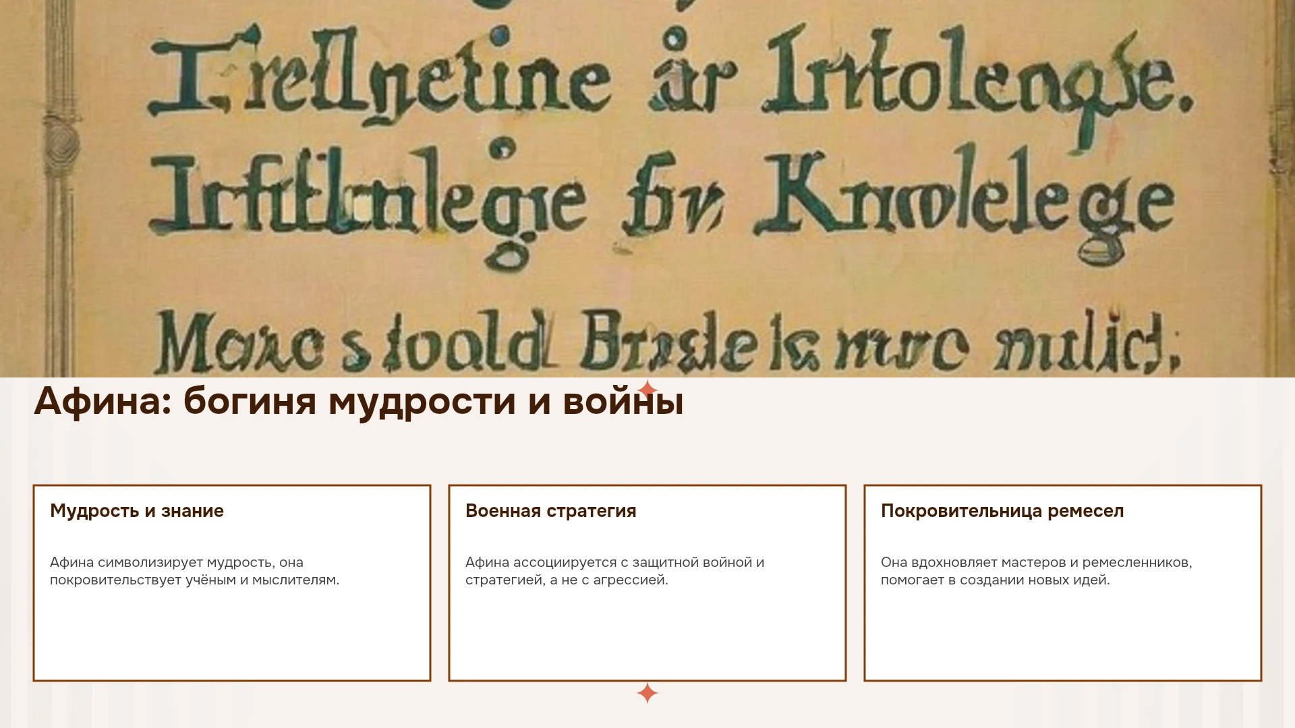Screen dimensions: 1295x728
Task: Select the 'Военная стратегия' card heading
Action: (x=551, y=511)
